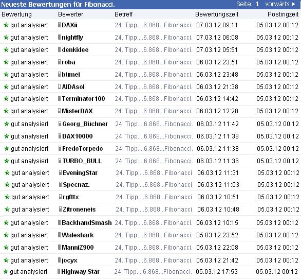
Task: Click rating time 05.03.12 17:53
Action: 217,271
